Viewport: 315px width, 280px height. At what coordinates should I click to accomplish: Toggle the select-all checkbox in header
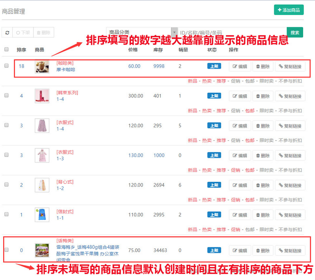6,49
